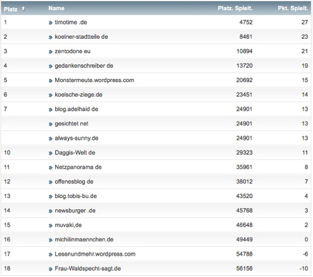Click the arrow icon before zentodone eu
Screen dimensions: 313x277
[51, 52]
